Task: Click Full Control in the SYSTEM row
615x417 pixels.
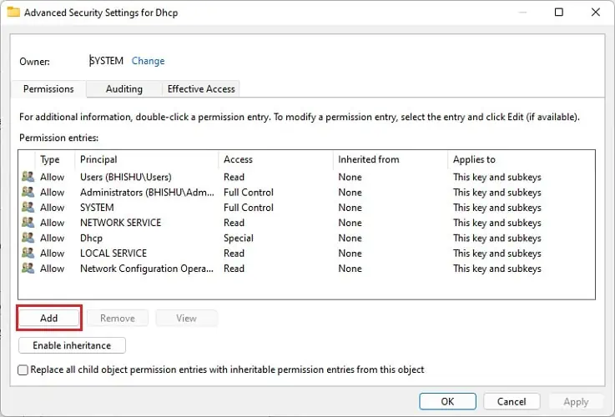Action: (x=249, y=208)
